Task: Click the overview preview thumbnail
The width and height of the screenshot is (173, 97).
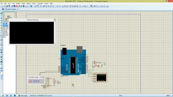Action: point(9,16)
